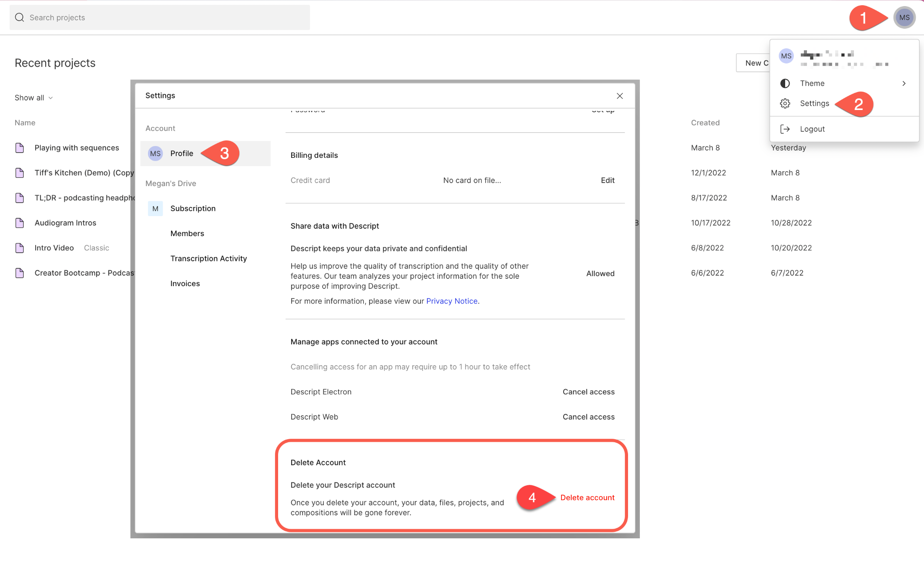
Task: Open Transcription Activity section
Action: tap(208, 258)
